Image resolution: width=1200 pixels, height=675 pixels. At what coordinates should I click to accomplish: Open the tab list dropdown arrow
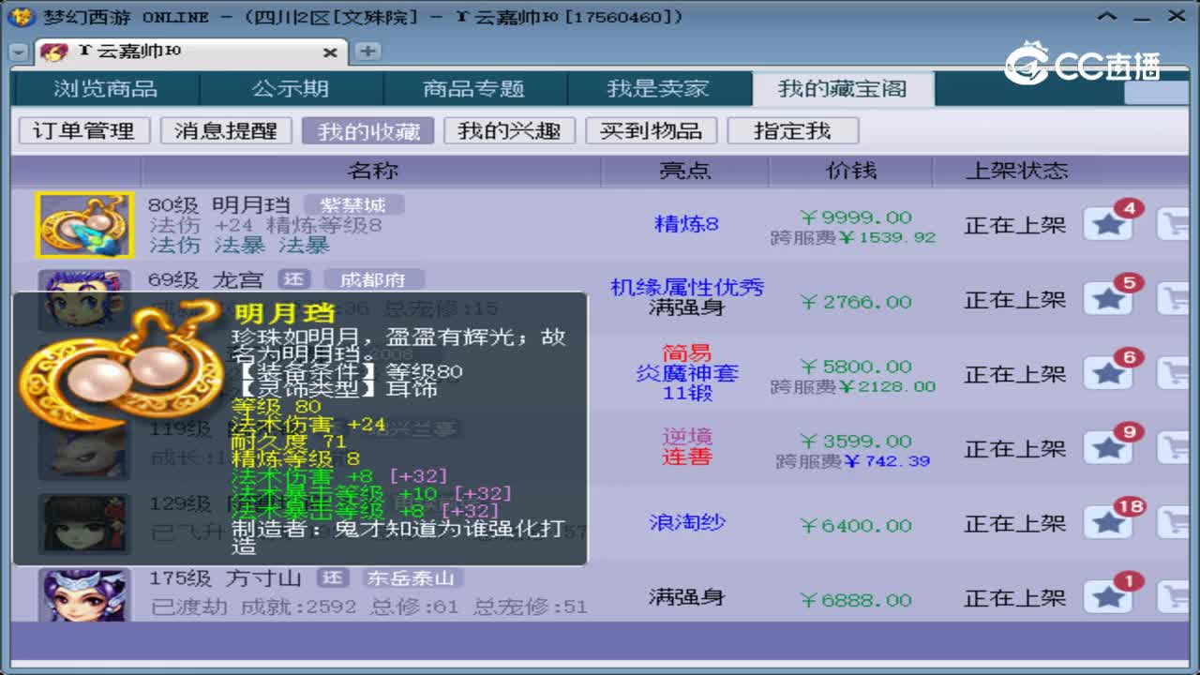18,52
